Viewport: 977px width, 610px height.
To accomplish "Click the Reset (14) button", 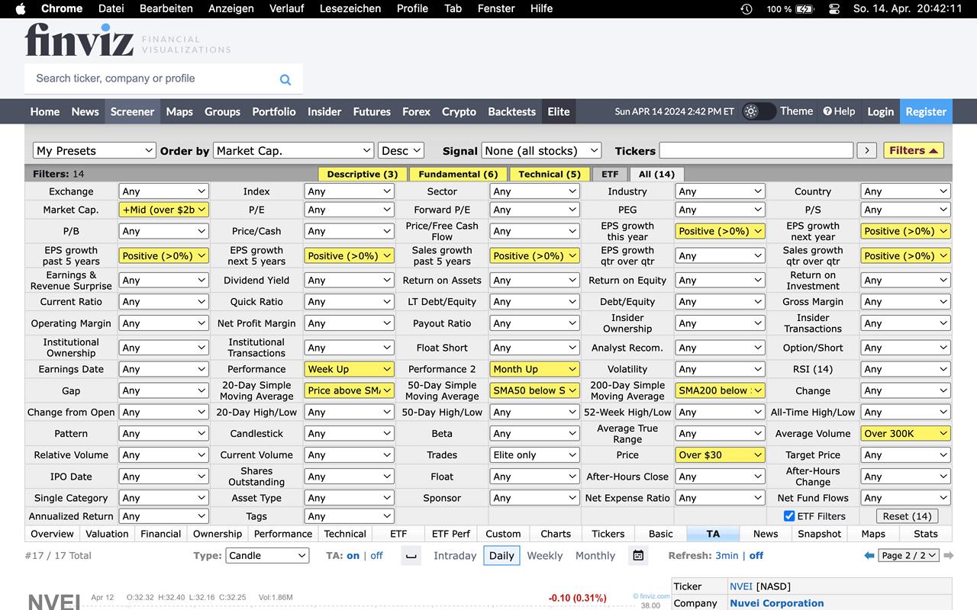I will pyautogui.click(x=906, y=516).
